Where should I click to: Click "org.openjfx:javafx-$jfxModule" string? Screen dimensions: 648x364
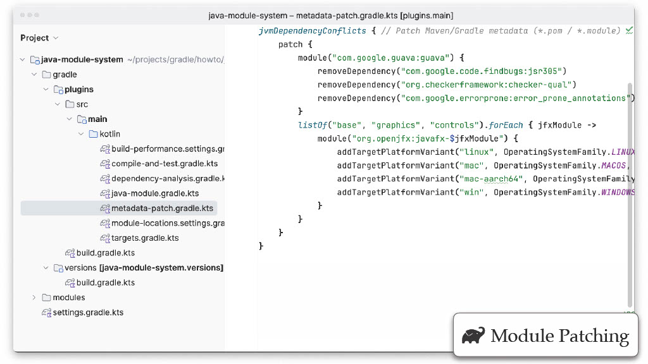pos(427,138)
